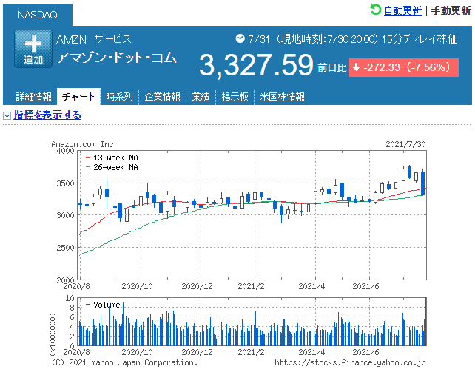Click the Yahoo Japan Corporation copyright text
475x372 pixels.
pyautogui.click(x=124, y=362)
